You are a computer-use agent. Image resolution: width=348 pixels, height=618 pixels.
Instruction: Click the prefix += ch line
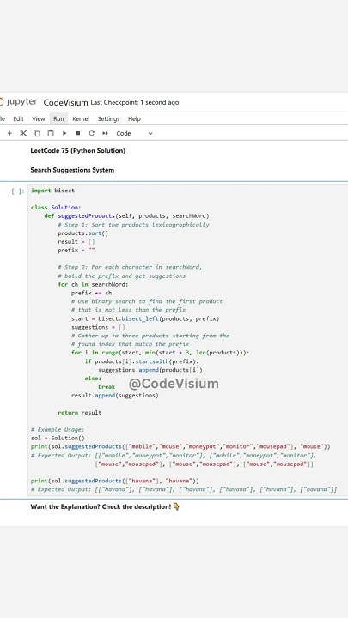92,293
